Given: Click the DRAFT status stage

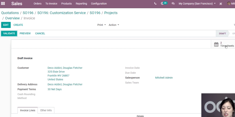Looking at the screenshot, I should tap(222, 34).
